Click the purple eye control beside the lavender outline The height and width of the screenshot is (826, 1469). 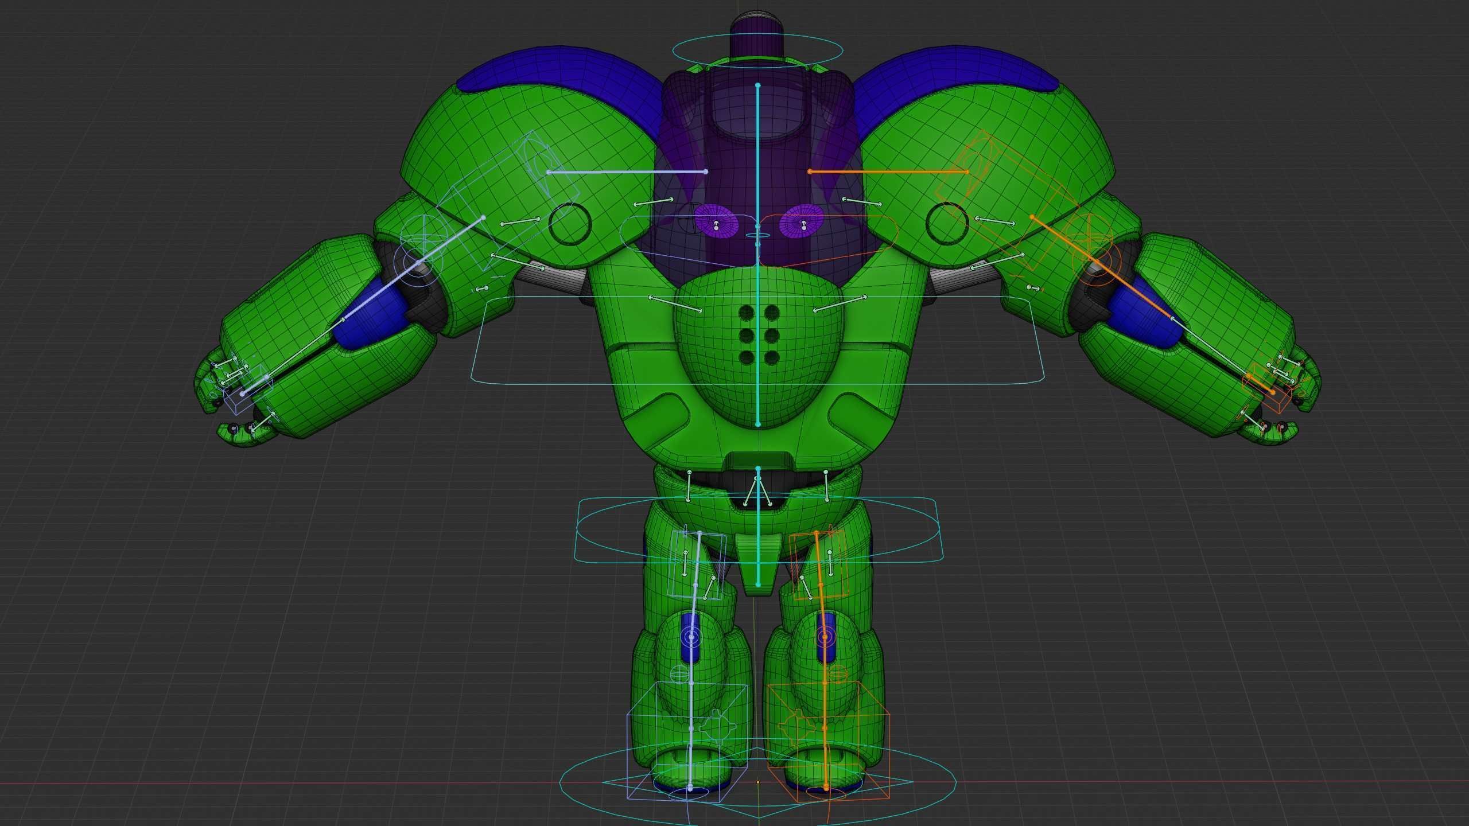(716, 222)
